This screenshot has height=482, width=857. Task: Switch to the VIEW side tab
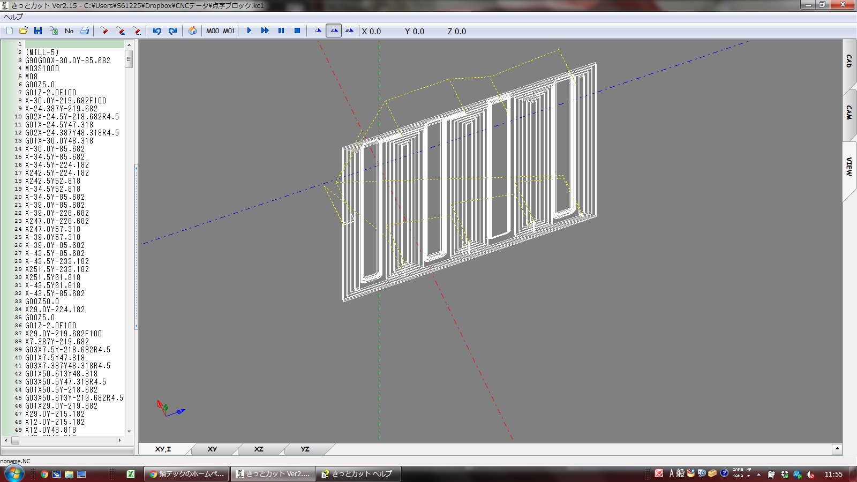point(849,167)
